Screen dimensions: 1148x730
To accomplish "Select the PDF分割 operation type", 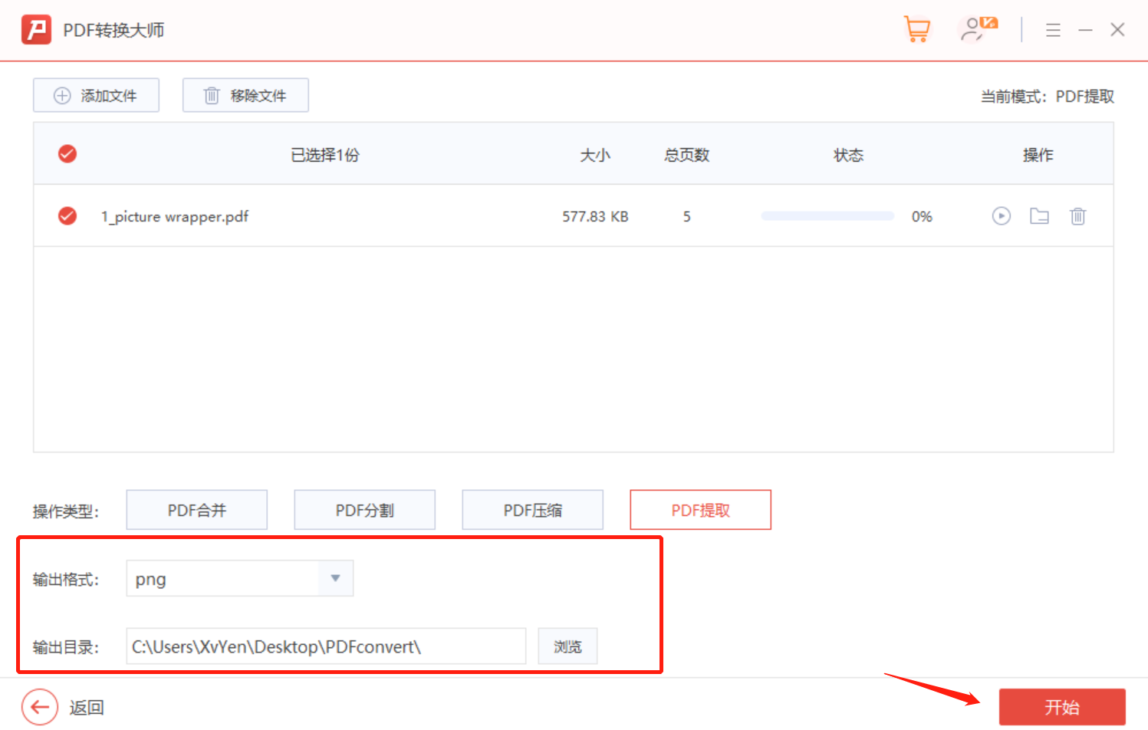I will click(365, 510).
